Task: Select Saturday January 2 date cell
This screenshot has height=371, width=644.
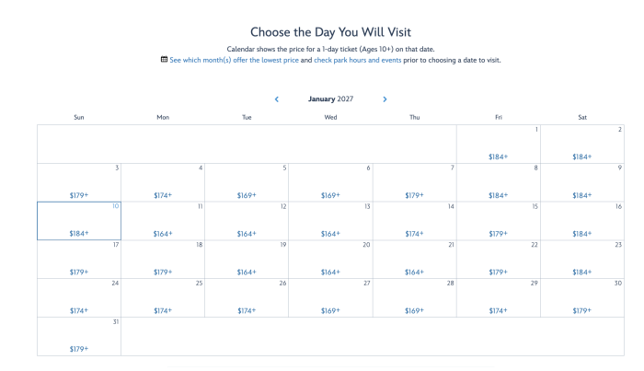Action: [581, 144]
